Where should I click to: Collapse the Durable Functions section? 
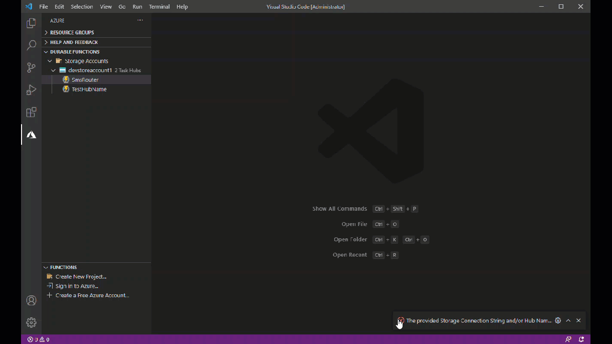pyautogui.click(x=46, y=52)
